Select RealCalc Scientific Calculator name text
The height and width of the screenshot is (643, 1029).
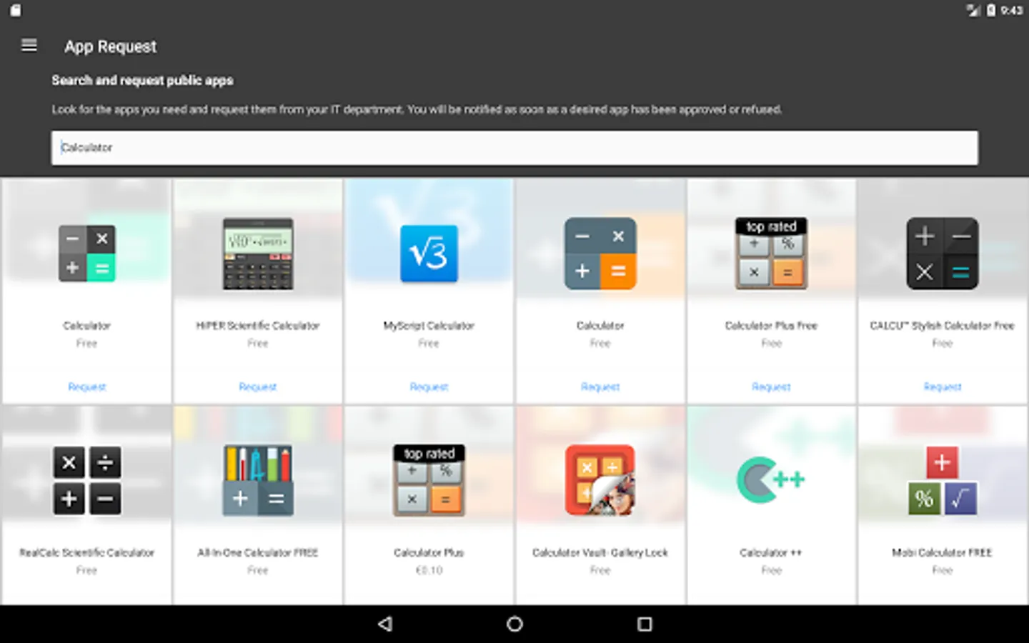pos(86,553)
